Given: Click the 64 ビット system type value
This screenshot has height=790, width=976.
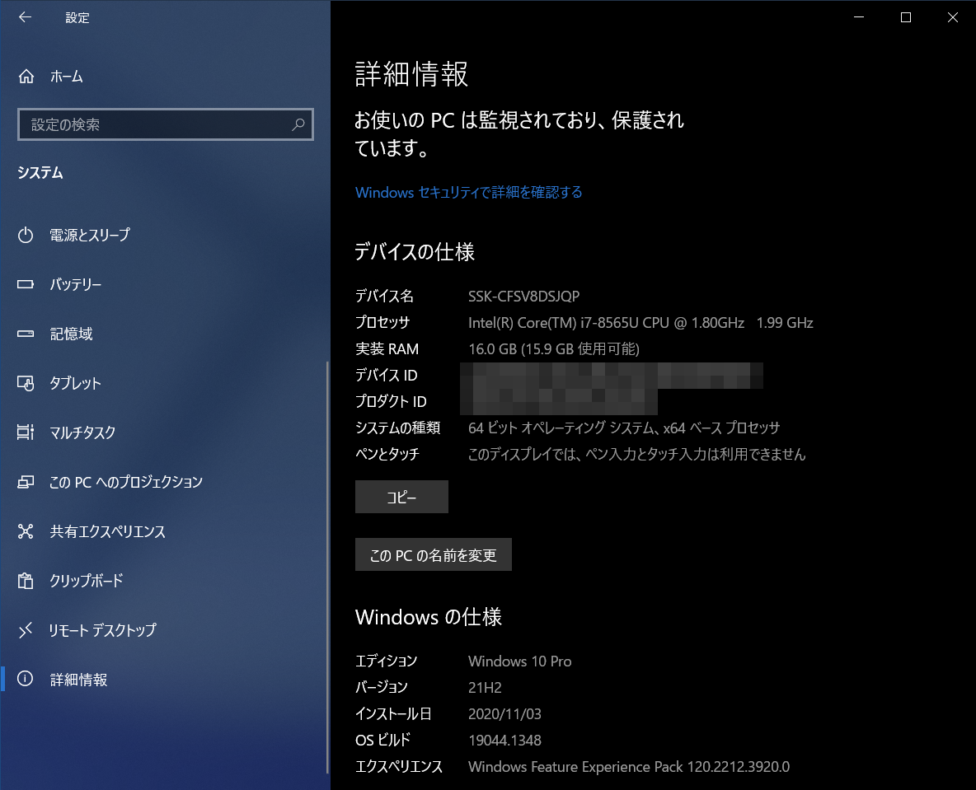Looking at the screenshot, I should tap(624, 428).
